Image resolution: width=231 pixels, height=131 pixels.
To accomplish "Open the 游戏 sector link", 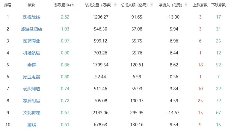I will click(x=31, y=125).
